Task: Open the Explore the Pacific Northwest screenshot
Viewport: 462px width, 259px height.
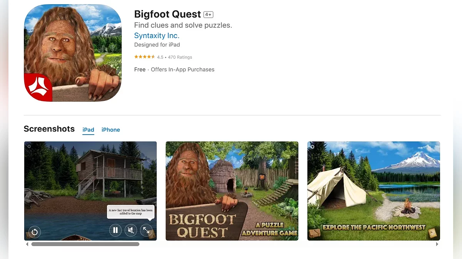Action: pos(373,191)
